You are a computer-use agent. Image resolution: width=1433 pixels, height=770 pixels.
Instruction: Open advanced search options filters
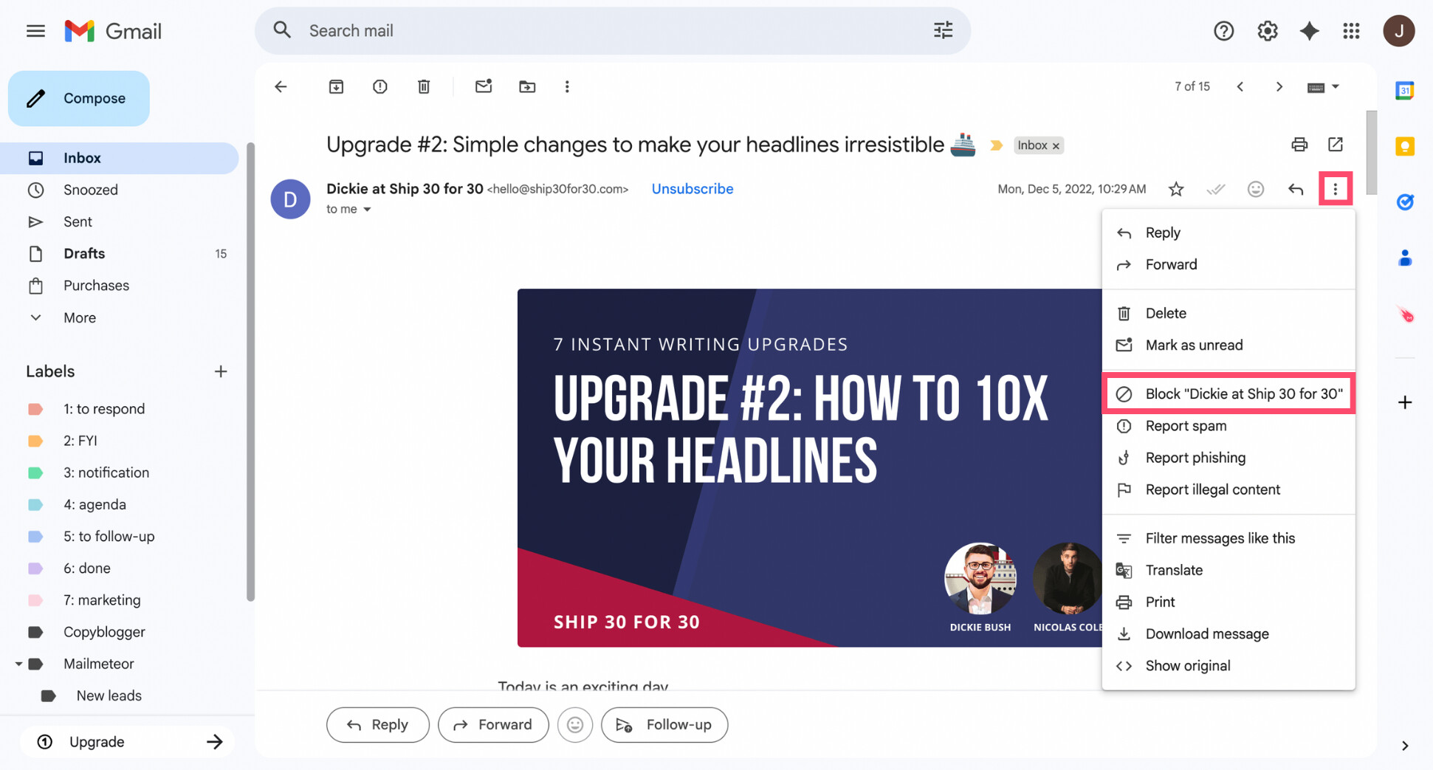point(942,30)
